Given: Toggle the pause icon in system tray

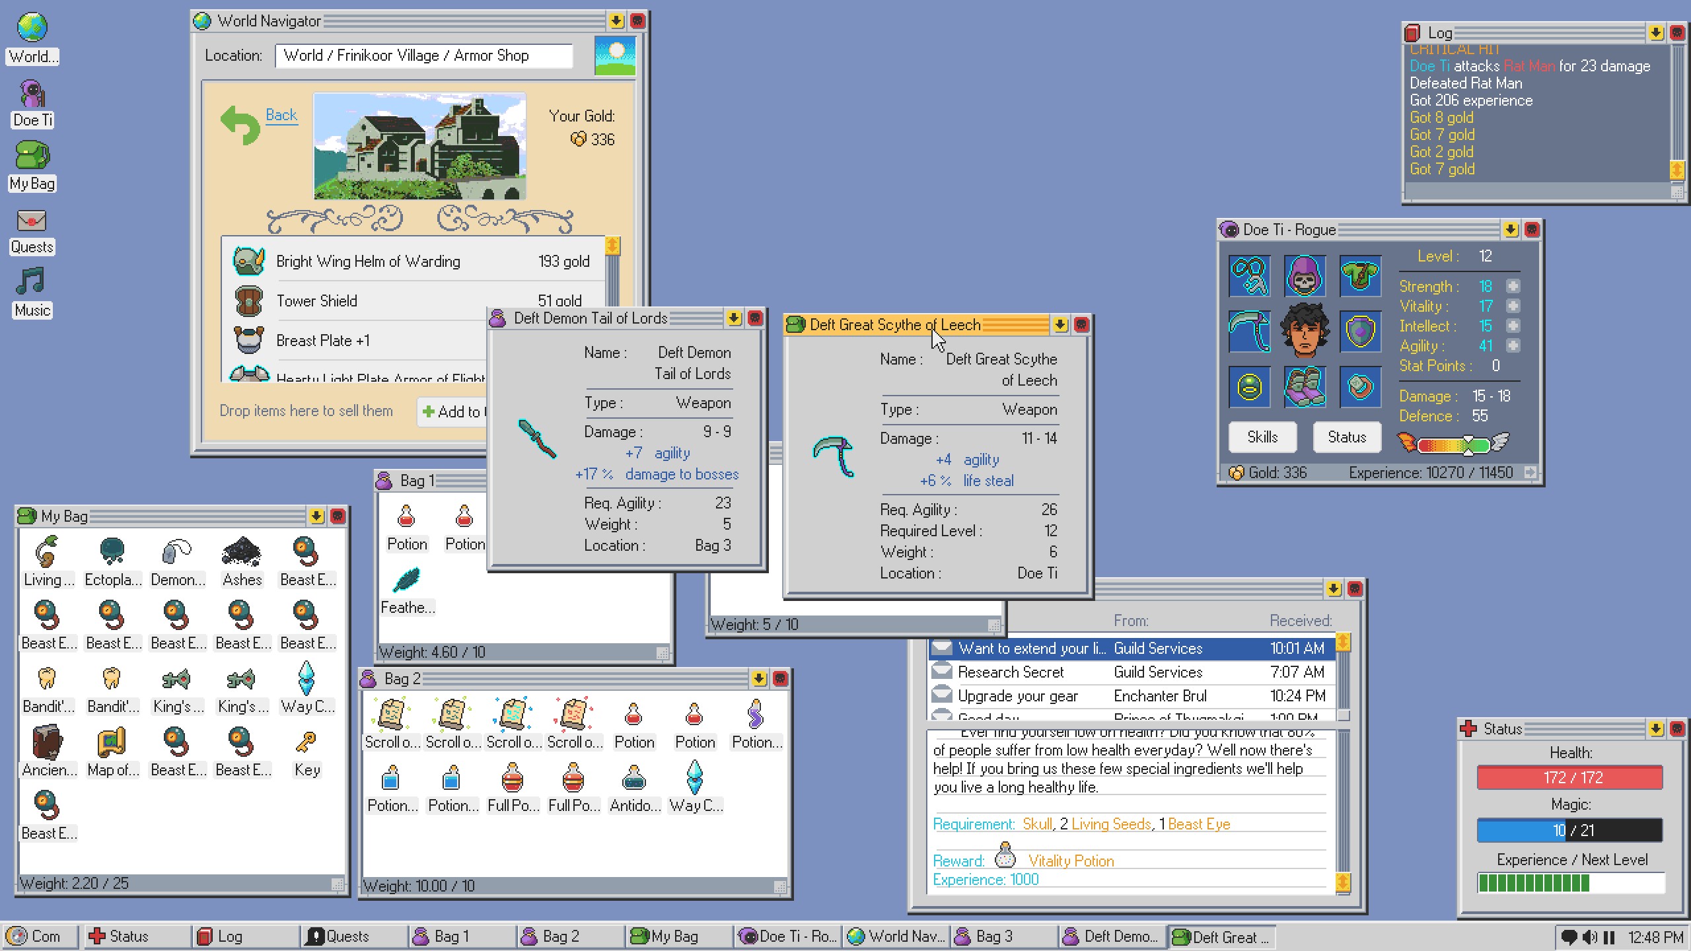Looking at the screenshot, I should click(x=1609, y=936).
